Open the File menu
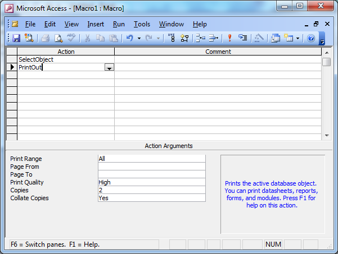The image size is (338, 254). pyautogui.click(x=30, y=24)
